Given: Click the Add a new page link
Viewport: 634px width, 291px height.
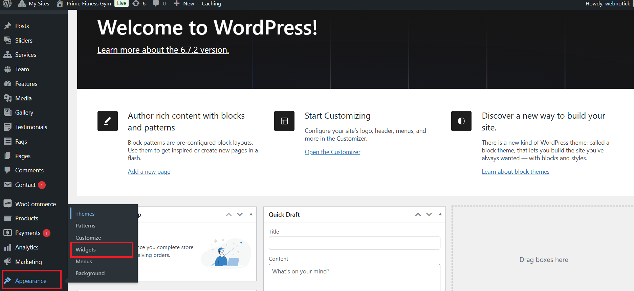Looking at the screenshot, I should 149,172.
